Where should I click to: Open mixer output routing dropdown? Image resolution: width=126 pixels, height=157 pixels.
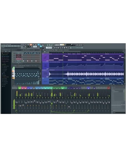pos(119,113)
